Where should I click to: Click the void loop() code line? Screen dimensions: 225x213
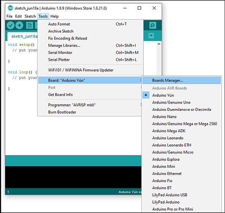[22, 72]
